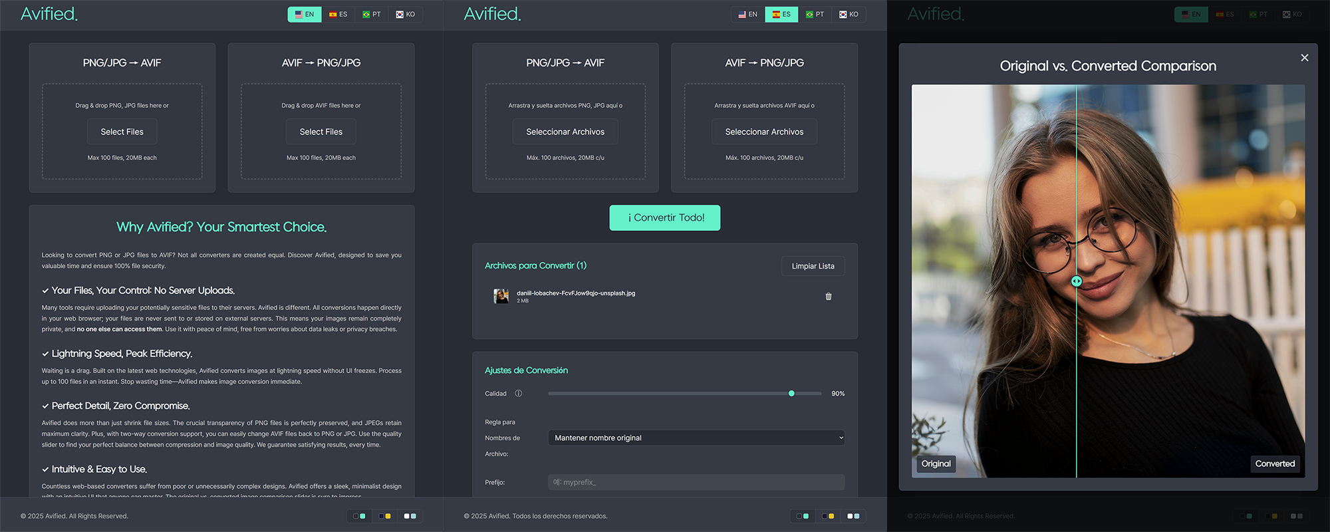This screenshot has width=1330, height=532.
Task: Click the AVIF drop zone text in English panel
Action: (321, 106)
